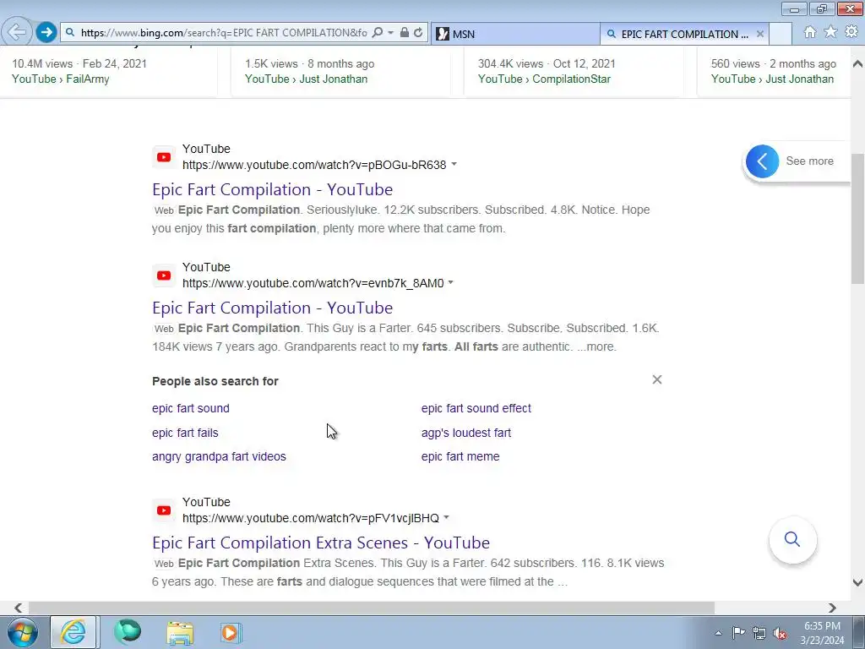The width and height of the screenshot is (865, 649).
Task: Click the horizontal scrollbar left arrow
Action: pyautogui.click(x=19, y=608)
